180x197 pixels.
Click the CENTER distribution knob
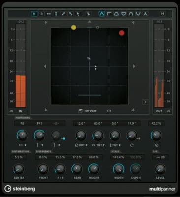(19, 169)
